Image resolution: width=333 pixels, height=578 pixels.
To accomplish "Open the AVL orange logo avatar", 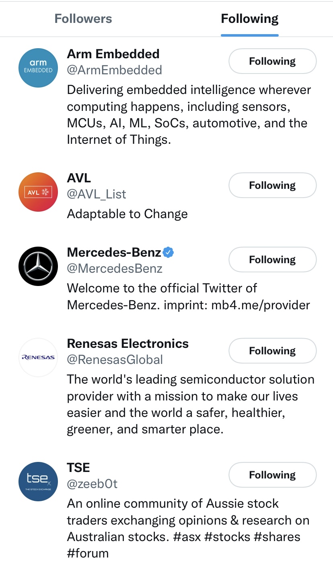I will (38, 192).
